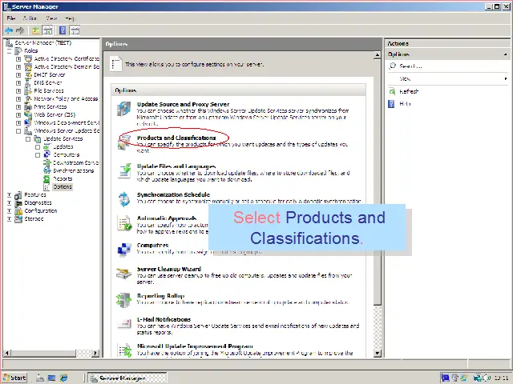Click the Show Desktop quick launch icon
The width and height of the screenshot is (513, 384).
tap(51, 378)
